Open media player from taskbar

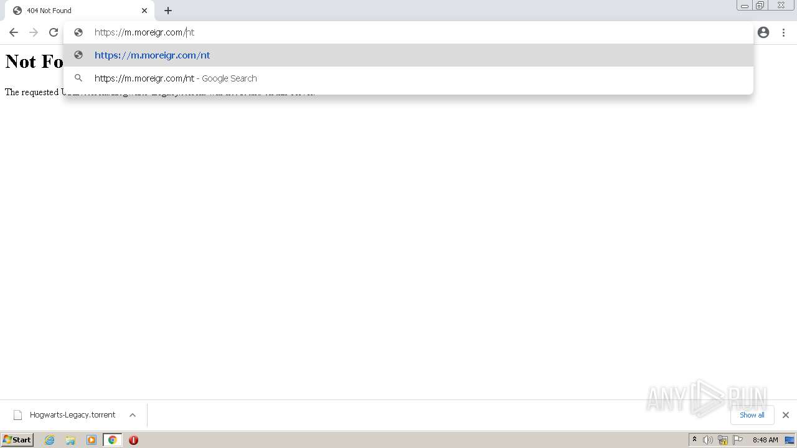point(92,440)
